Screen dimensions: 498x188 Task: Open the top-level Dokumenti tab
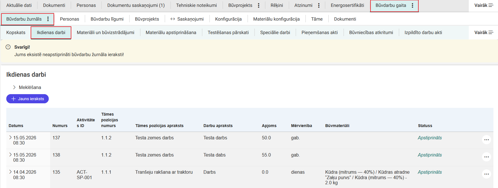(x=54, y=5)
